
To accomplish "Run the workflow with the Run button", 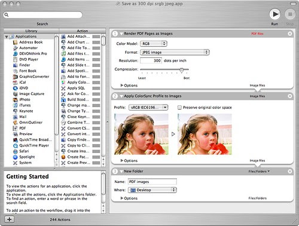I will [x=275, y=14].
